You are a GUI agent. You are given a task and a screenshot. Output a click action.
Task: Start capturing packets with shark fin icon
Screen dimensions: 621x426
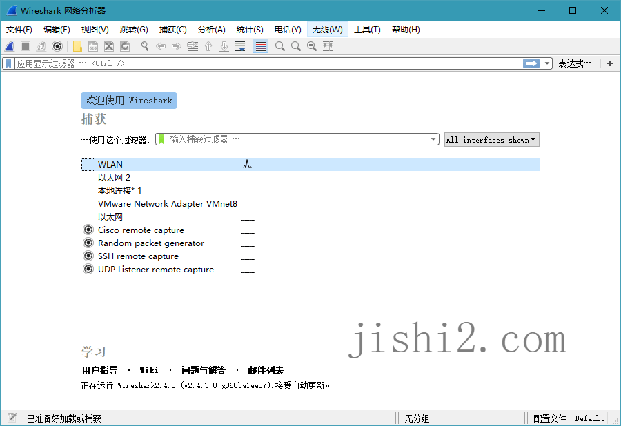[x=10, y=46]
